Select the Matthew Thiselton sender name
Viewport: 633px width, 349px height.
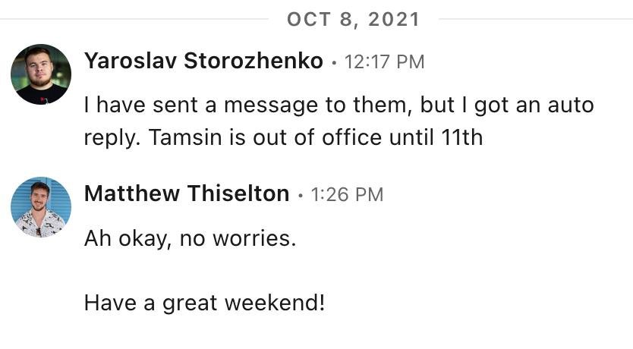[187, 194]
